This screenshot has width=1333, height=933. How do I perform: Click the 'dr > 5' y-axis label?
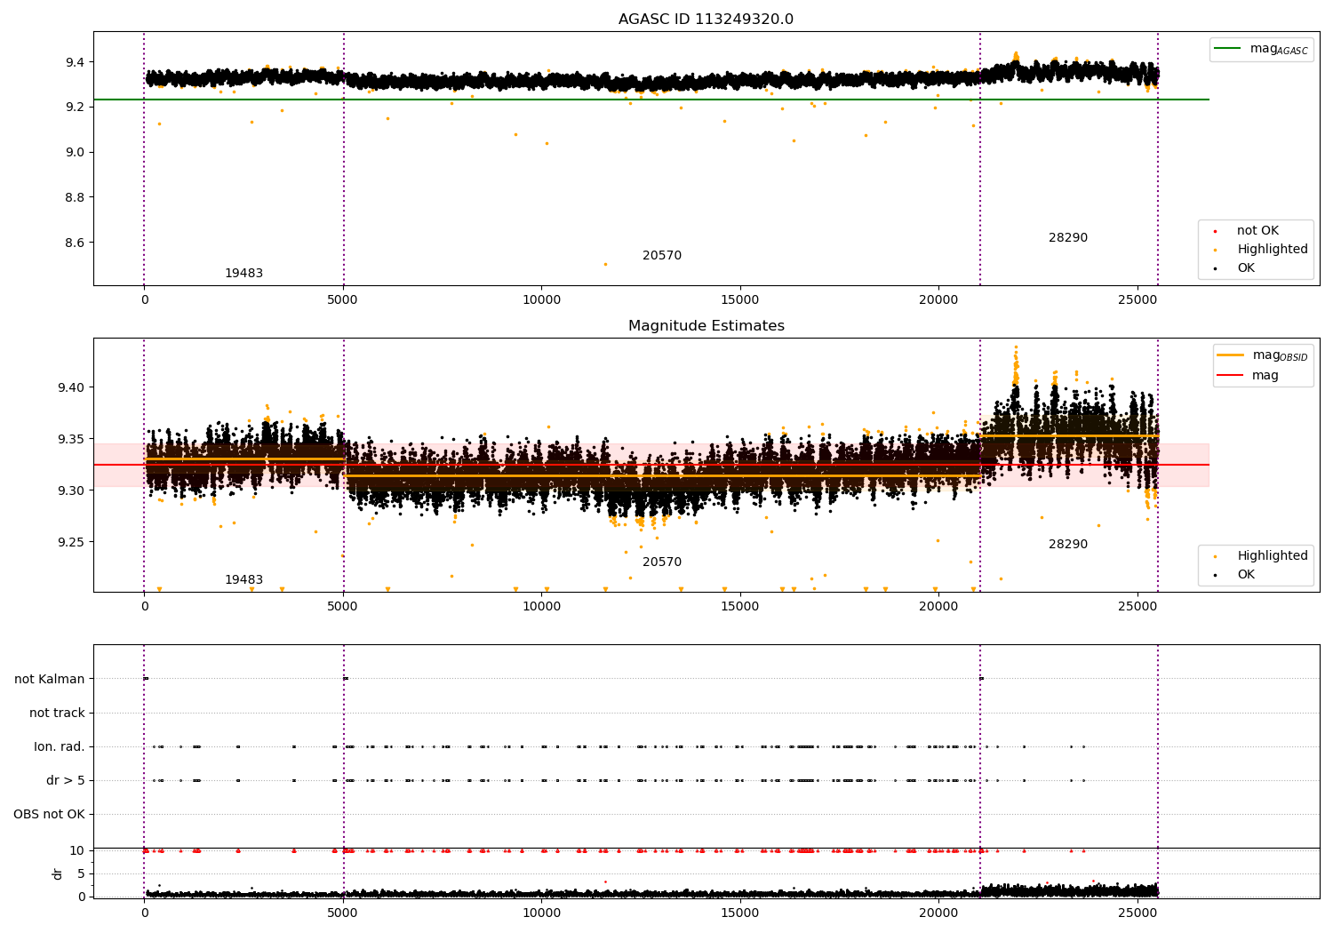click(x=66, y=781)
